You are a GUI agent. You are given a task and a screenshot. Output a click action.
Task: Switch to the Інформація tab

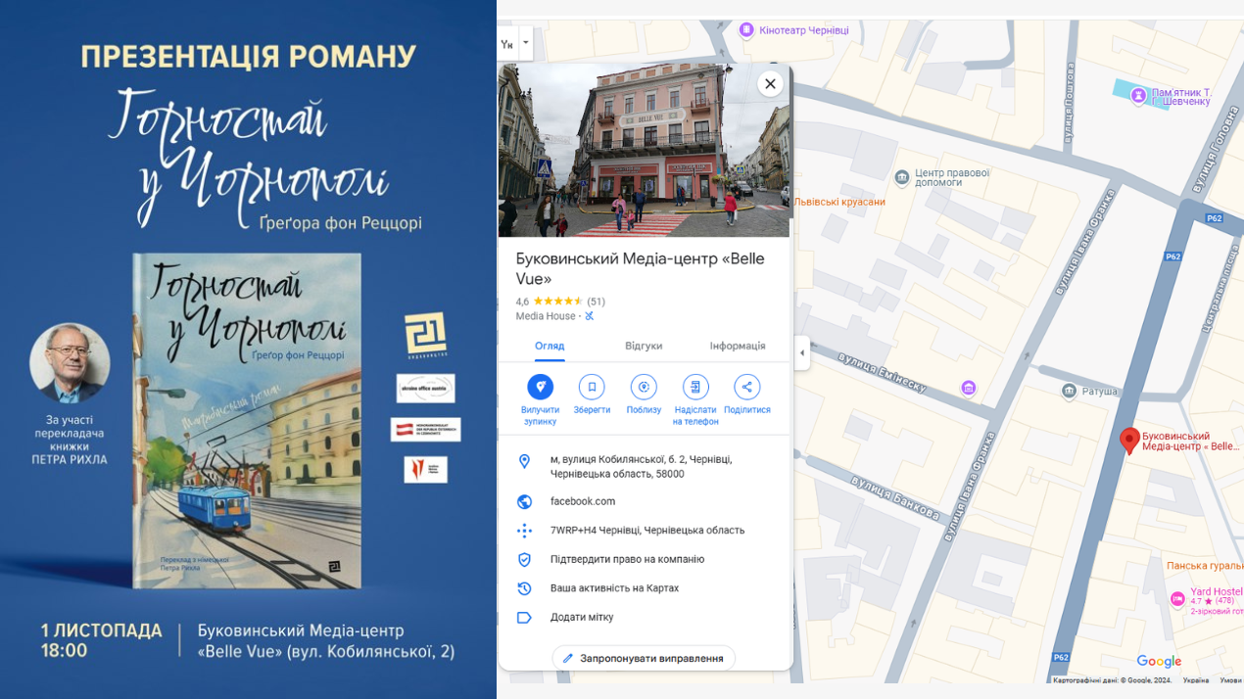[738, 346]
